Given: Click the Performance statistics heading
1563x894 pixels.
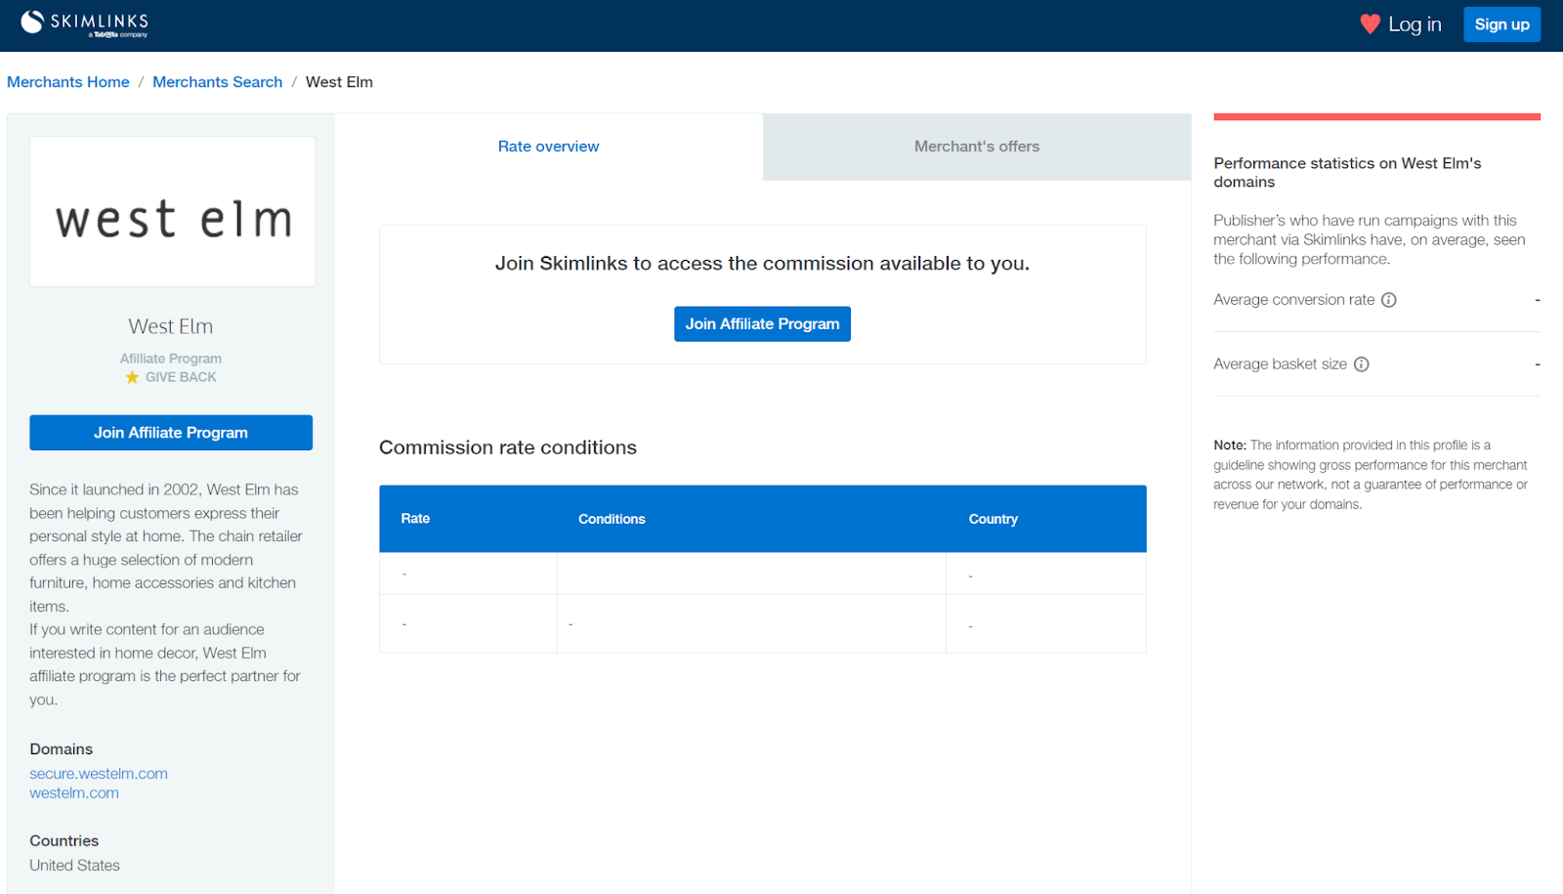Looking at the screenshot, I should tap(1347, 173).
